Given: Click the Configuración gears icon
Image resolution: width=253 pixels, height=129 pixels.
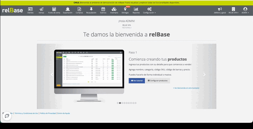Looking at the screenshot, I should tap(149, 9).
